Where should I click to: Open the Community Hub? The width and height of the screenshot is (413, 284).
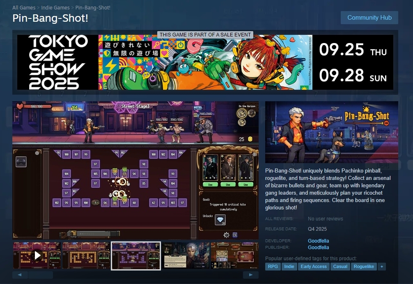(369, 18)
